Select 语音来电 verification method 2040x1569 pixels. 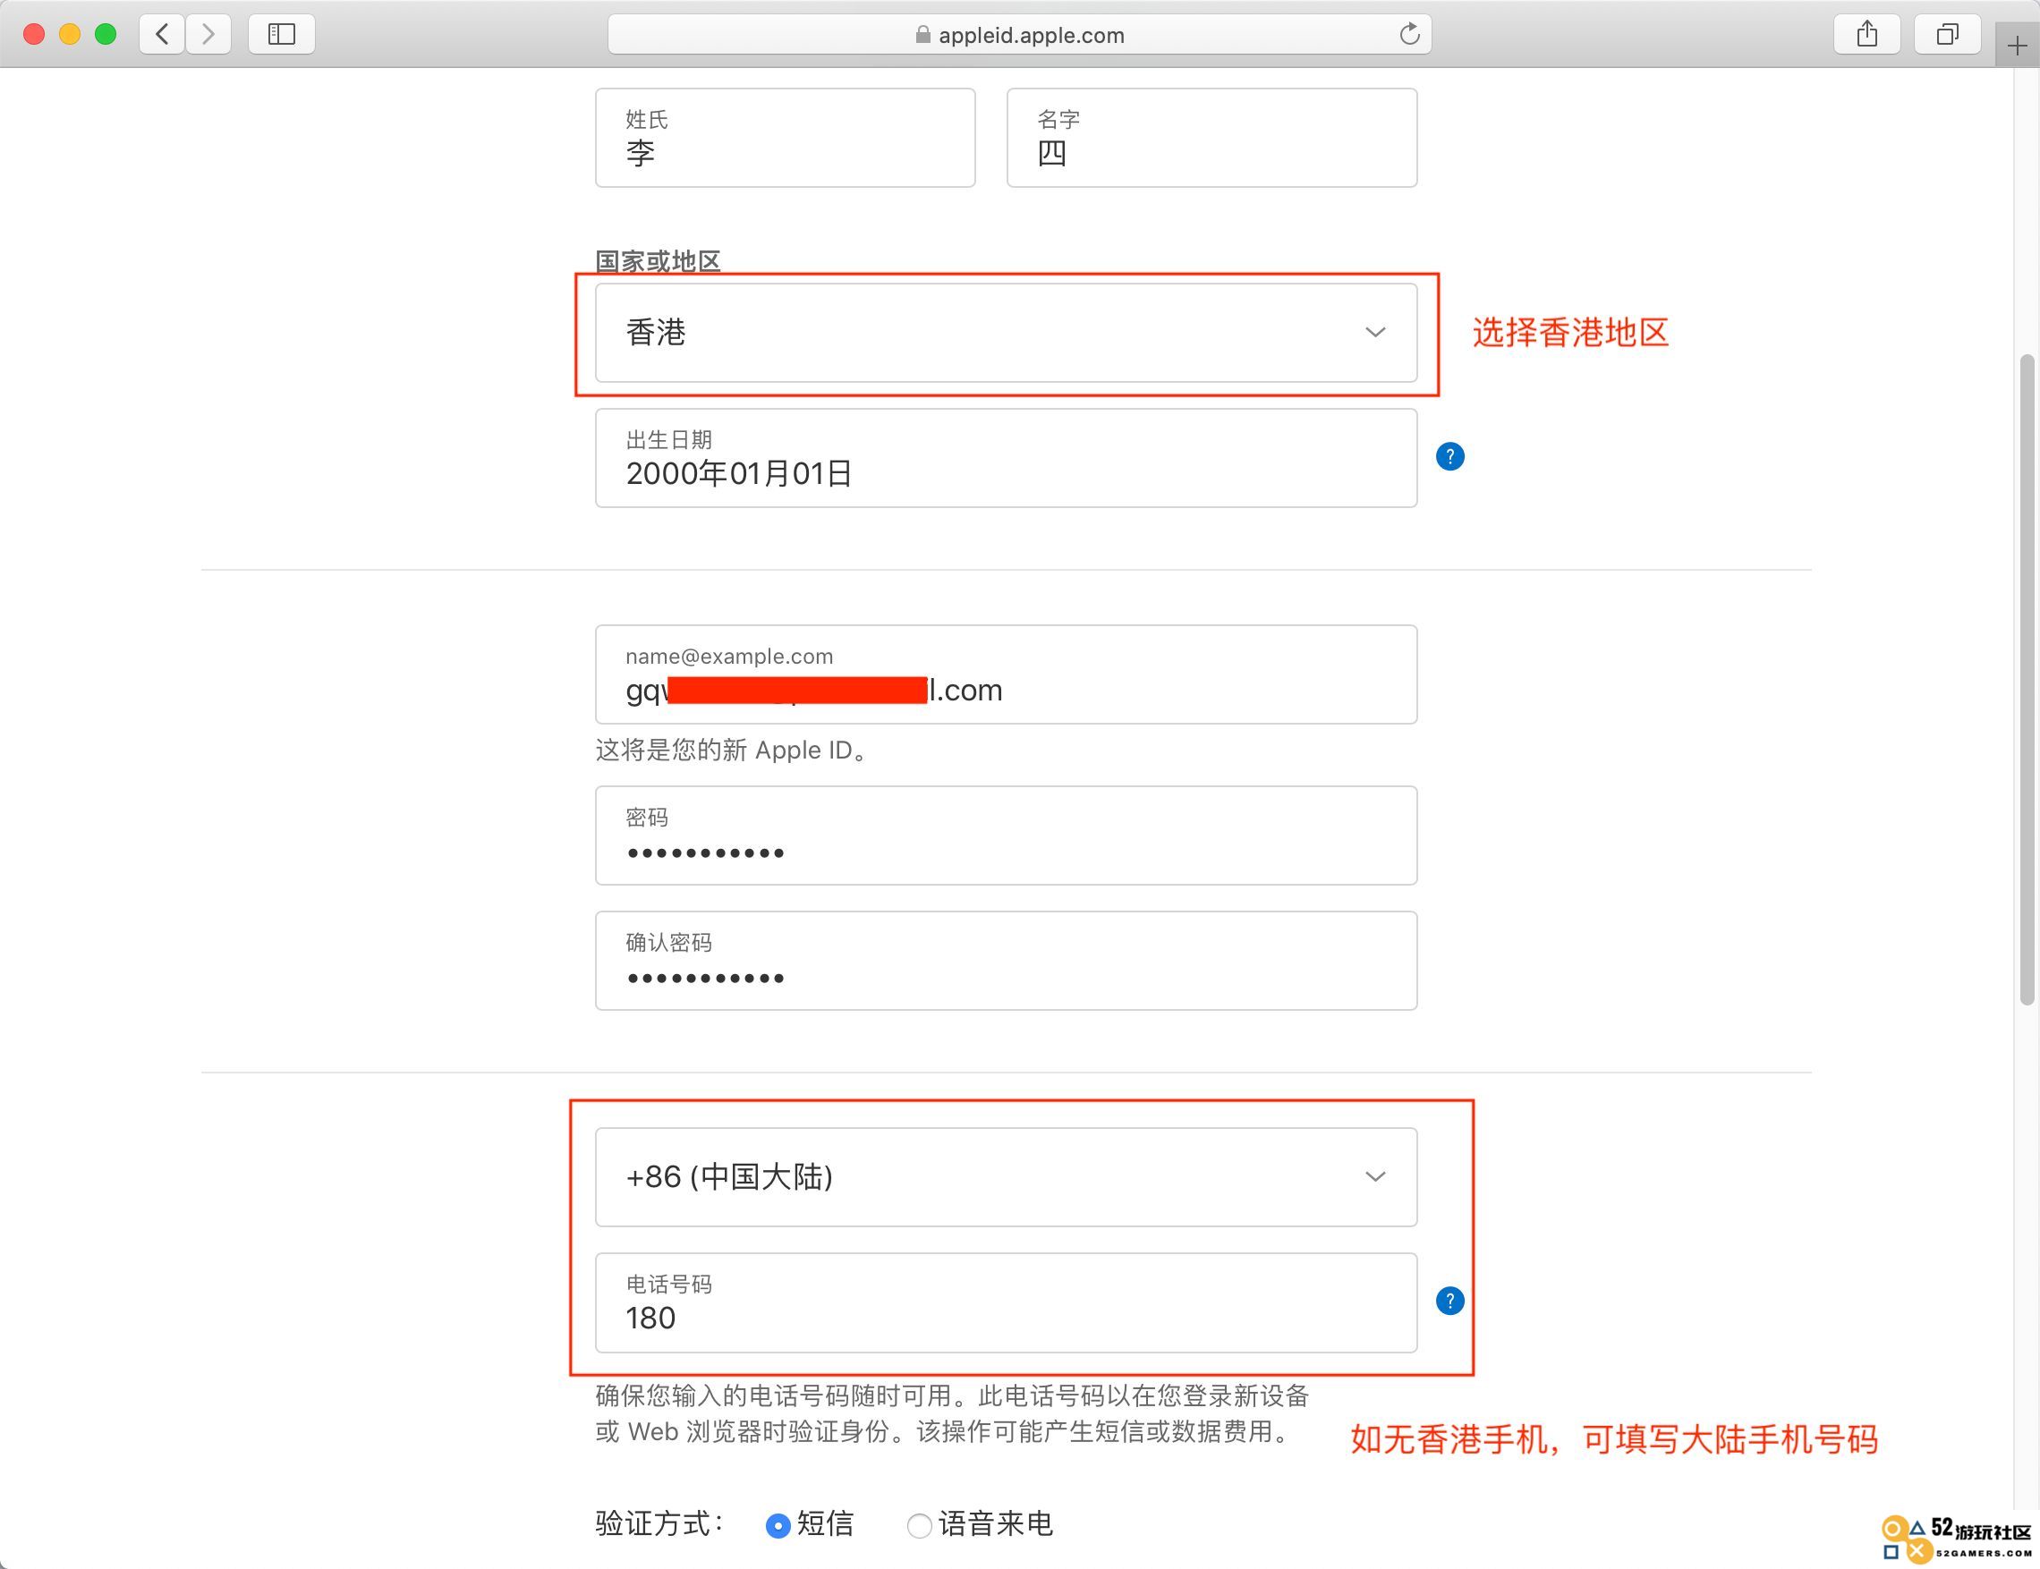pyautogui.click(x=919, y=1525)
